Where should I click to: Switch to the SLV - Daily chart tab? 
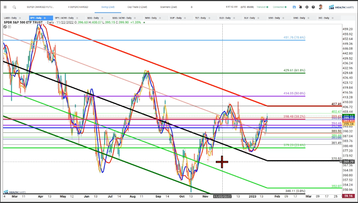pos(249,18)
